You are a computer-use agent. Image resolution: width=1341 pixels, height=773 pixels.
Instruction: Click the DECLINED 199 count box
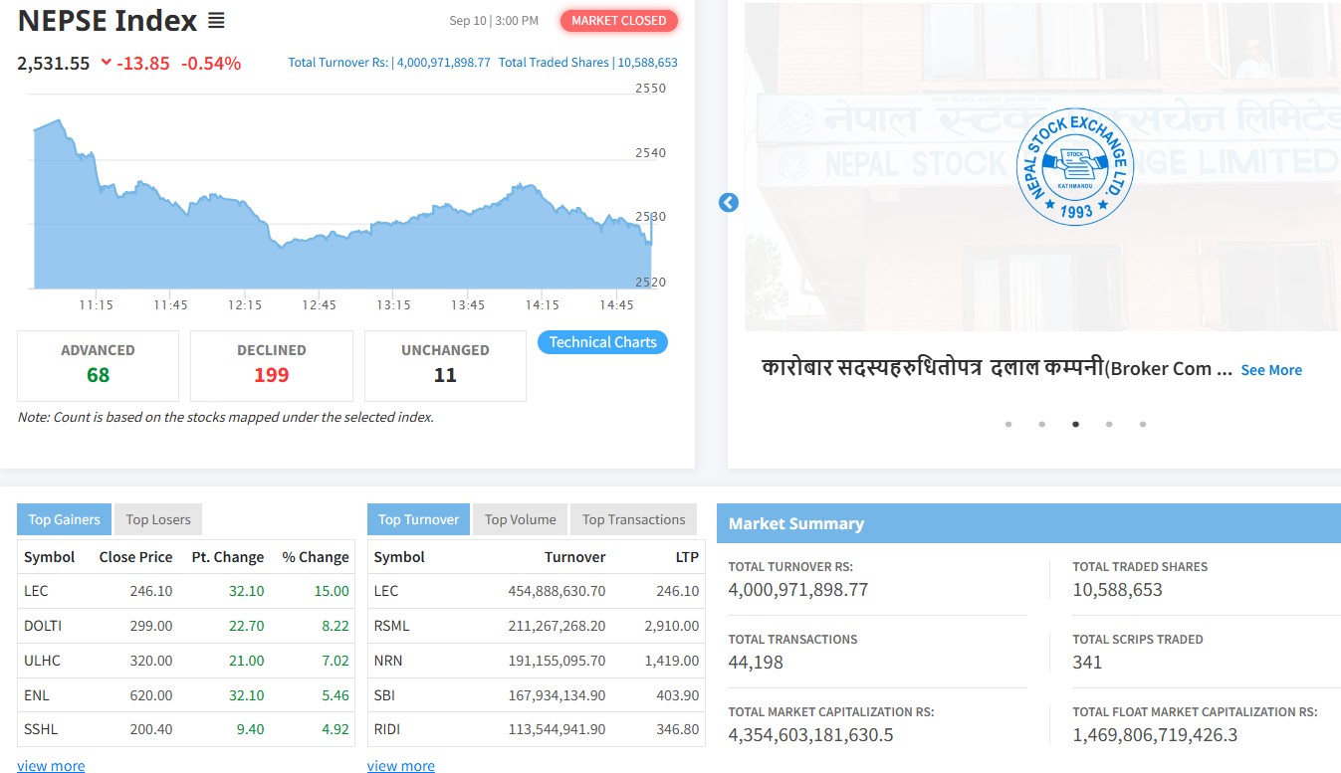click(271, 365)
